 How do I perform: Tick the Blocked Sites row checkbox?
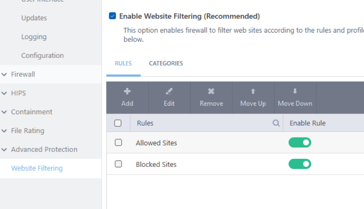pyautogui.click(x=118, y=164)
